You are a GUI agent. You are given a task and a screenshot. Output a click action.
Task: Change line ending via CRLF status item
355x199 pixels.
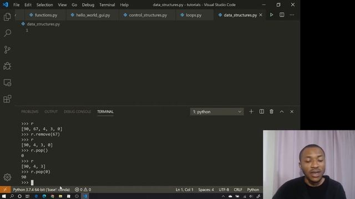238,190
